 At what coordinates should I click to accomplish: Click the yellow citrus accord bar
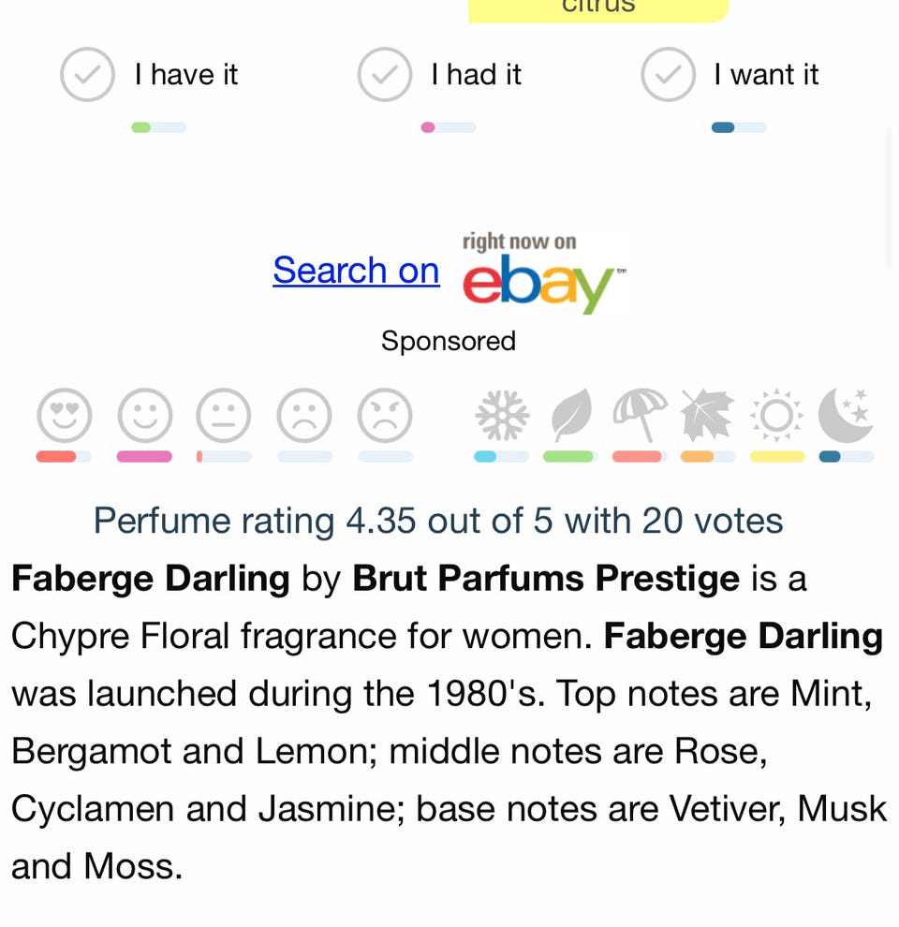tap(597, 8)
